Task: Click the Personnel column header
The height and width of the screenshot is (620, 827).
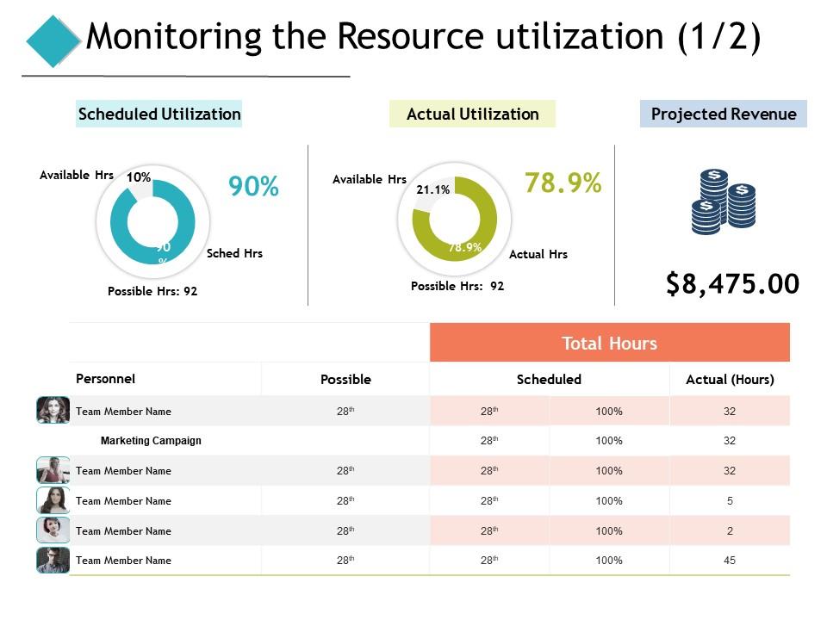Action: click(x=106, y=378)
